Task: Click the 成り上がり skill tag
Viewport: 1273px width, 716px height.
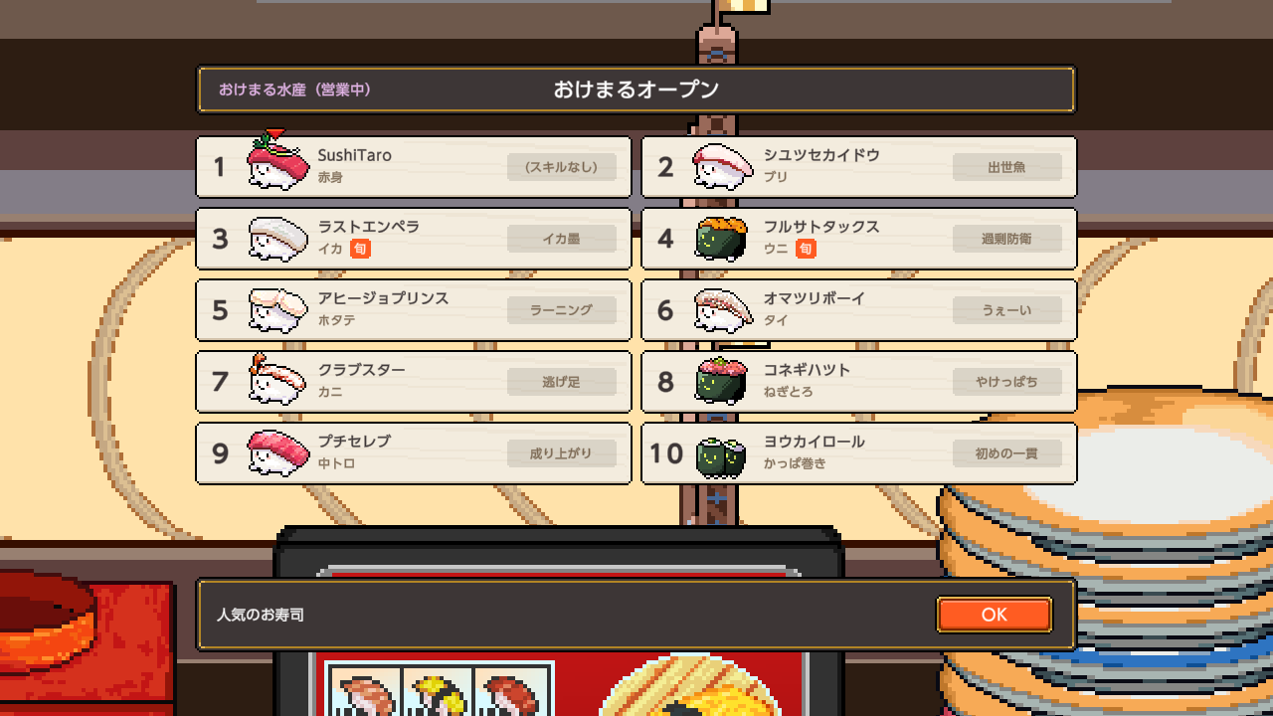Action: tap(562, 453)
